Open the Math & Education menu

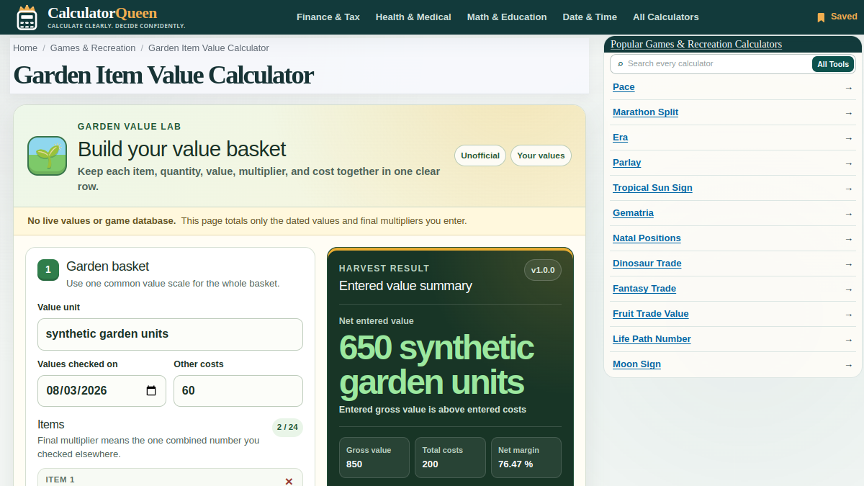coord(507,17)
